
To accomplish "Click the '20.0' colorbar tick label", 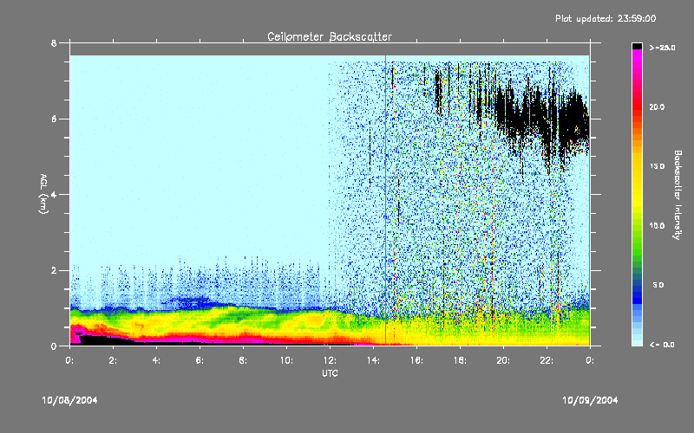I will point(657,107).
